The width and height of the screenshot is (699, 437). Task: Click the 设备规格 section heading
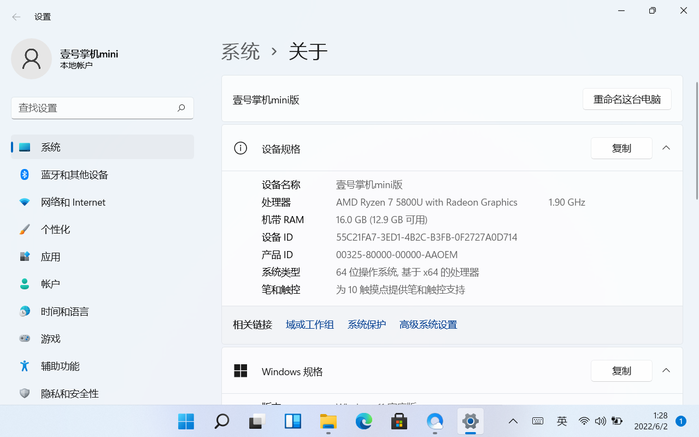coord(281,149)
